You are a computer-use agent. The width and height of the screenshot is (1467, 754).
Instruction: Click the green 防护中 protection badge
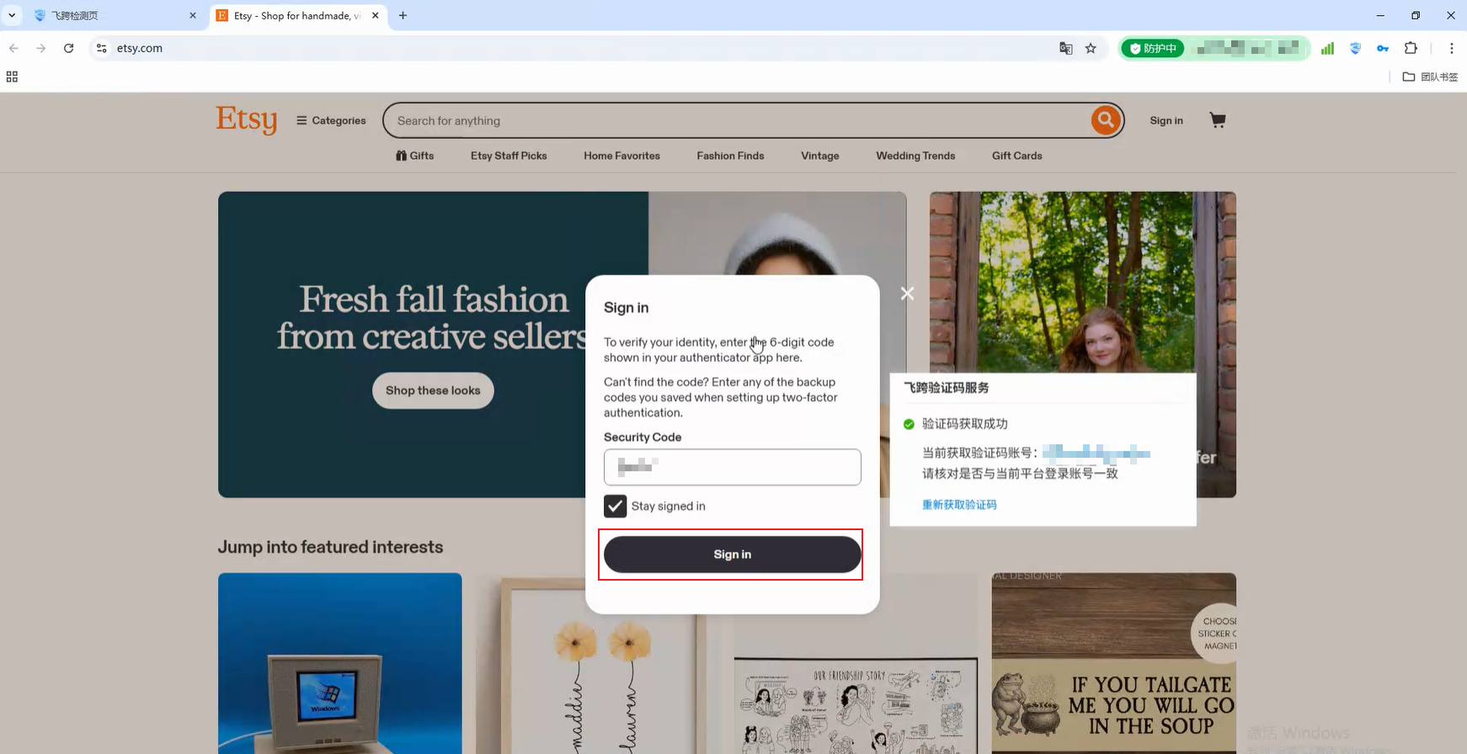click(x=1152, y=48)
